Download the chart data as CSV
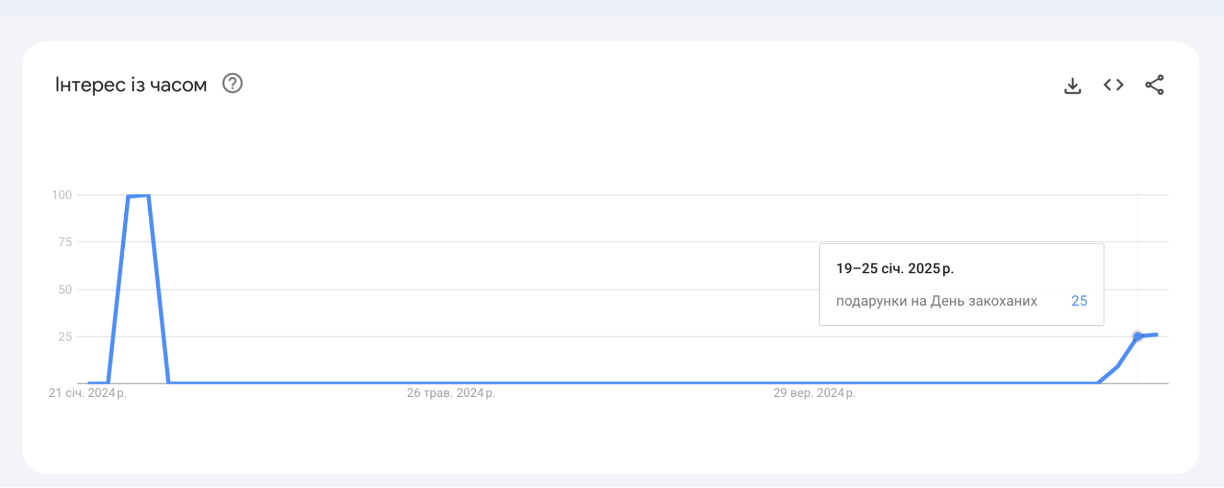The image size is (1224, 488). pos(1072,86)
